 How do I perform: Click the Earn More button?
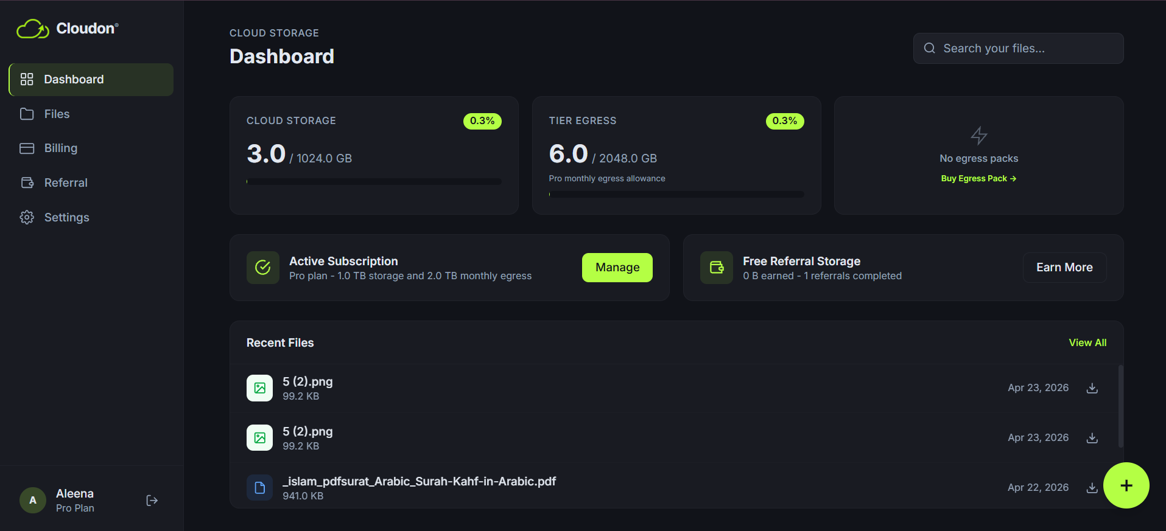coord(1064,267)
